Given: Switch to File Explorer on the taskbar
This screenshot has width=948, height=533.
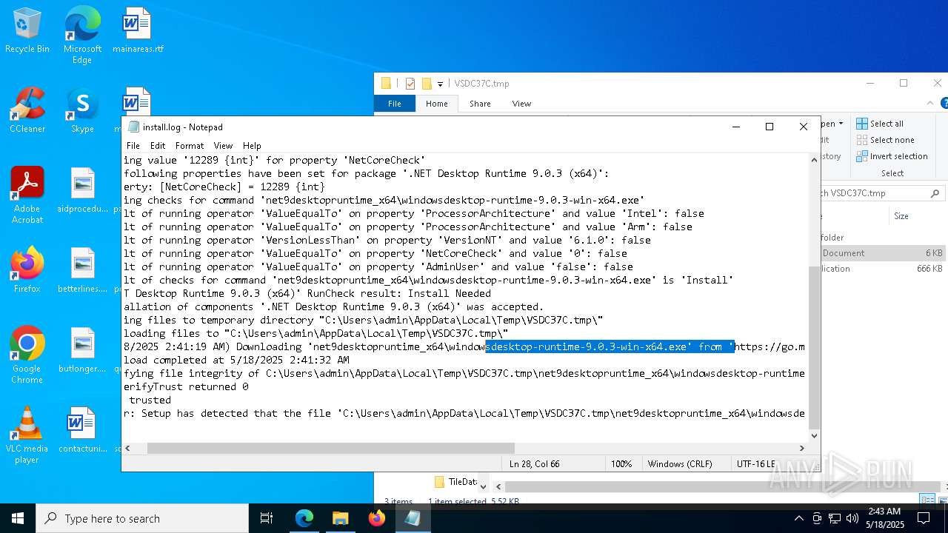Looking at the screenshot, I should 341,518.
